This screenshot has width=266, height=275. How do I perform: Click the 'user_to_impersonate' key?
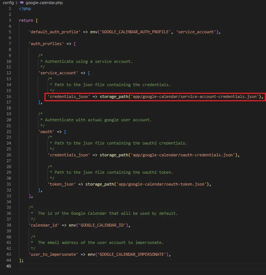[53, 254]
